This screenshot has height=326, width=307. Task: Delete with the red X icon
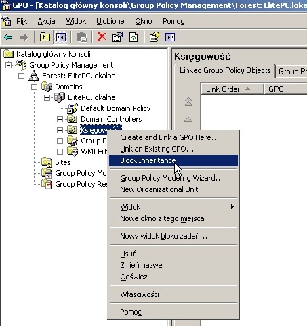102,37
